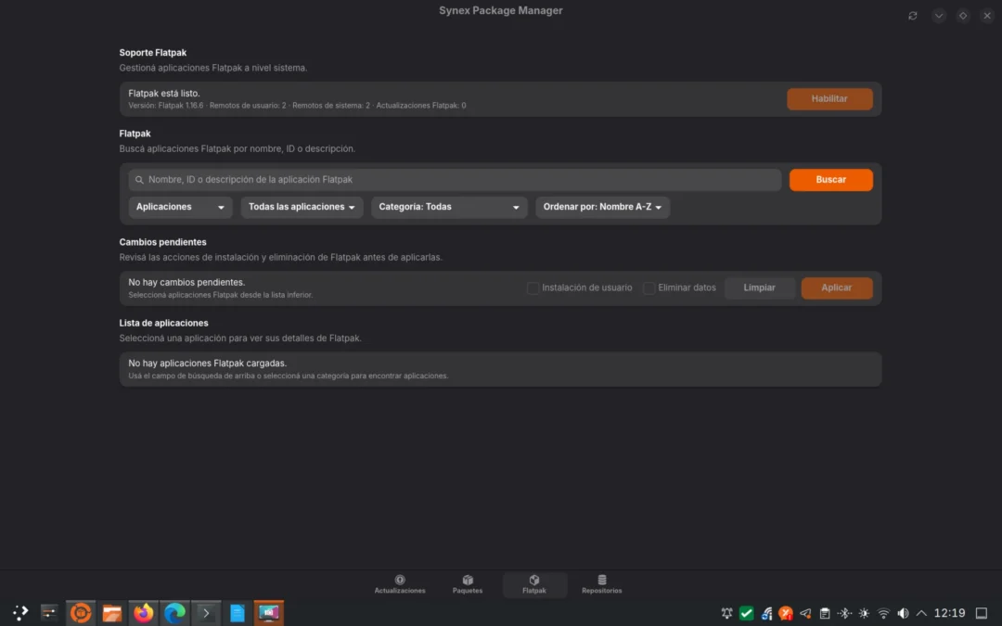Click the Telegram paper plane tray icon
The height and width of the screenshot is (626, 1002).
805,613
